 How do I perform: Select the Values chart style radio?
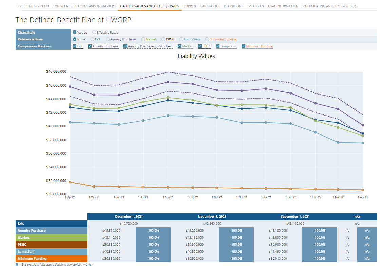click(75, 33)
